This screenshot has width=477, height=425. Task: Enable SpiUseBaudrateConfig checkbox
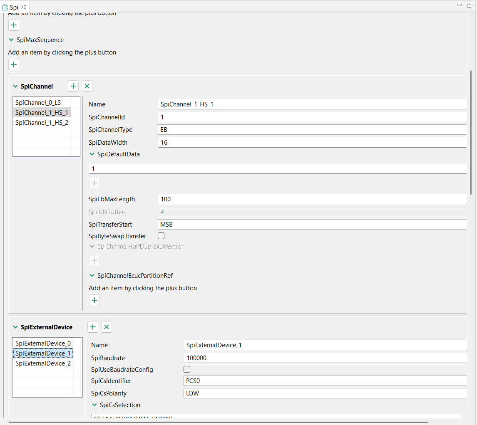click(x=187, y=369)
